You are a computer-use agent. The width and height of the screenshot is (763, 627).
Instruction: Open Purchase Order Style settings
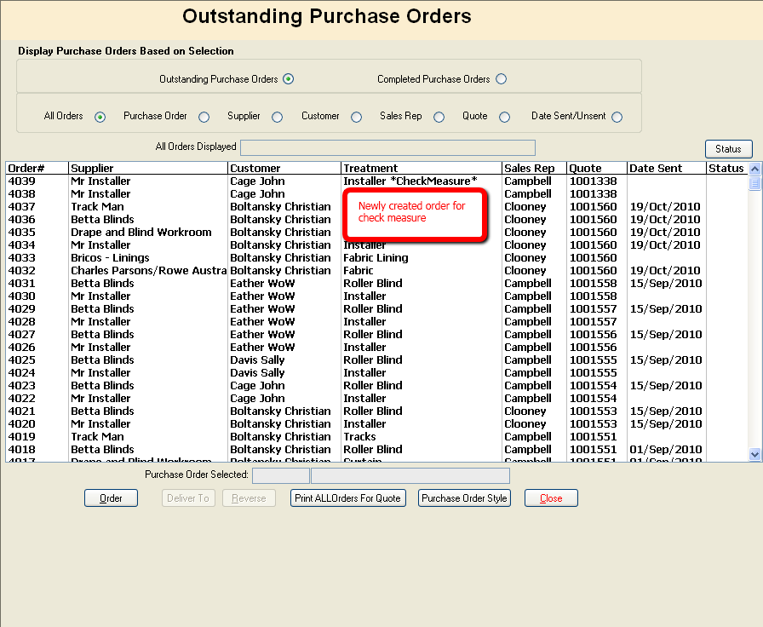point(464,498)
